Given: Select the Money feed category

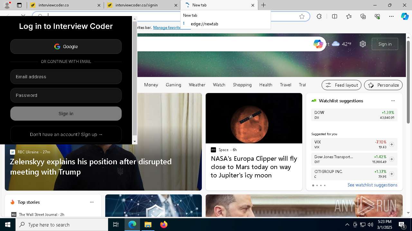Looking at the screenshot, I should pyautogui.click(x=151, y=85).
